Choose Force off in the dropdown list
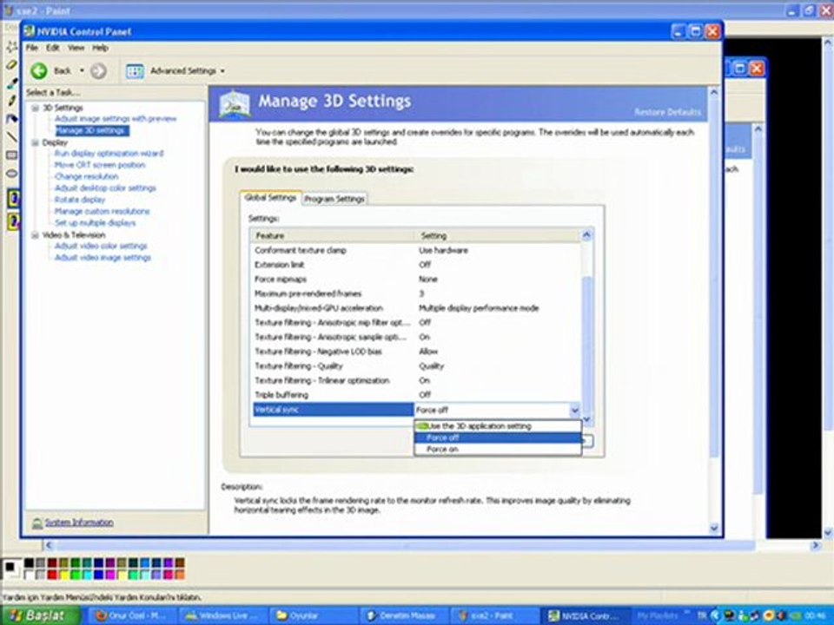This screenshot has width=834, height=625. [498, 437]
